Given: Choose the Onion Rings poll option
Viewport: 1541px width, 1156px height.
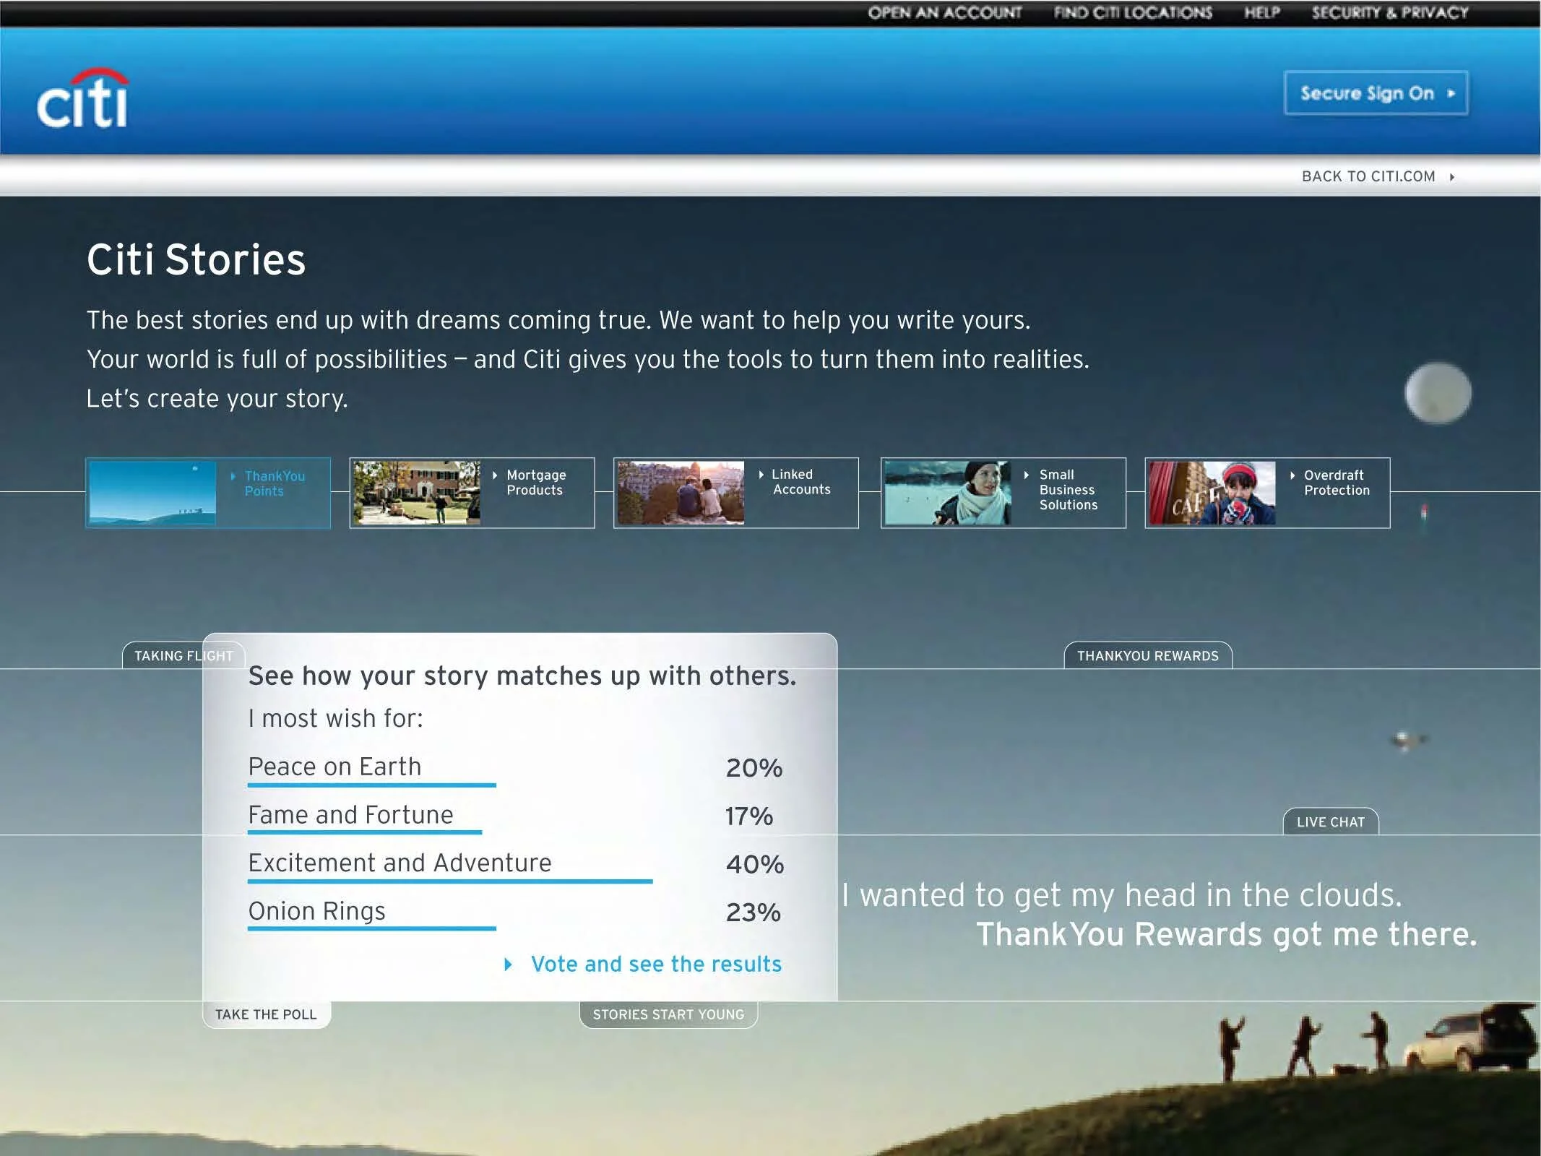Looking at the screenshot, I should click(x=316, y=912).
